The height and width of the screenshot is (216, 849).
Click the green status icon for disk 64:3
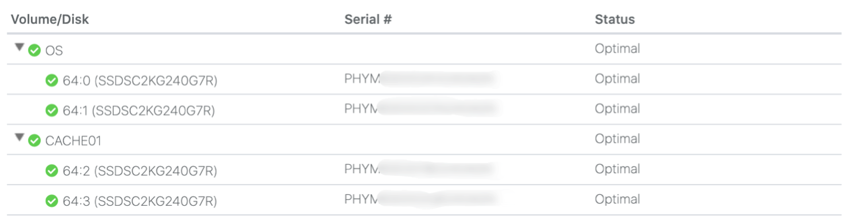[x=52, y=201]
